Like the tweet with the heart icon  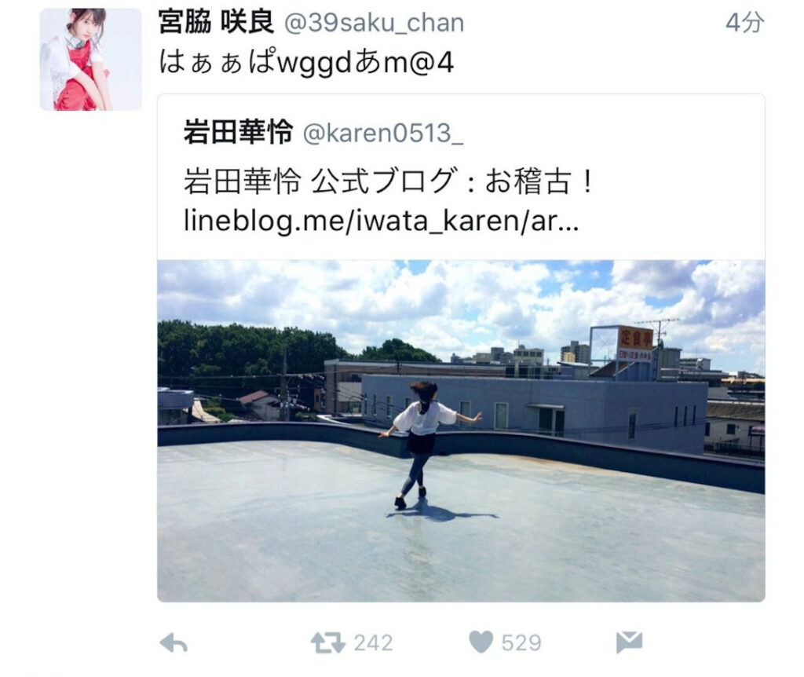coord(481,642)
